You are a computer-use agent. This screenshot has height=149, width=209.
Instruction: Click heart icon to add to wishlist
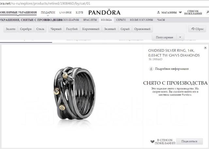[153, 141]
